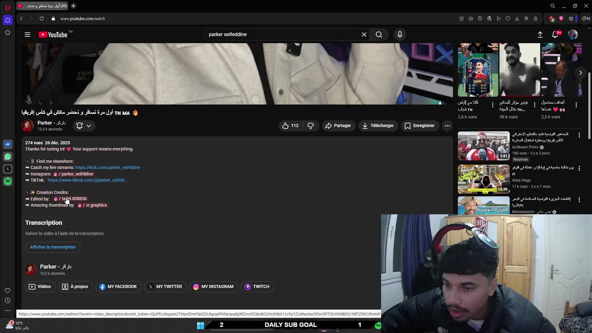Open the TikTok profile link

[87, 180]
